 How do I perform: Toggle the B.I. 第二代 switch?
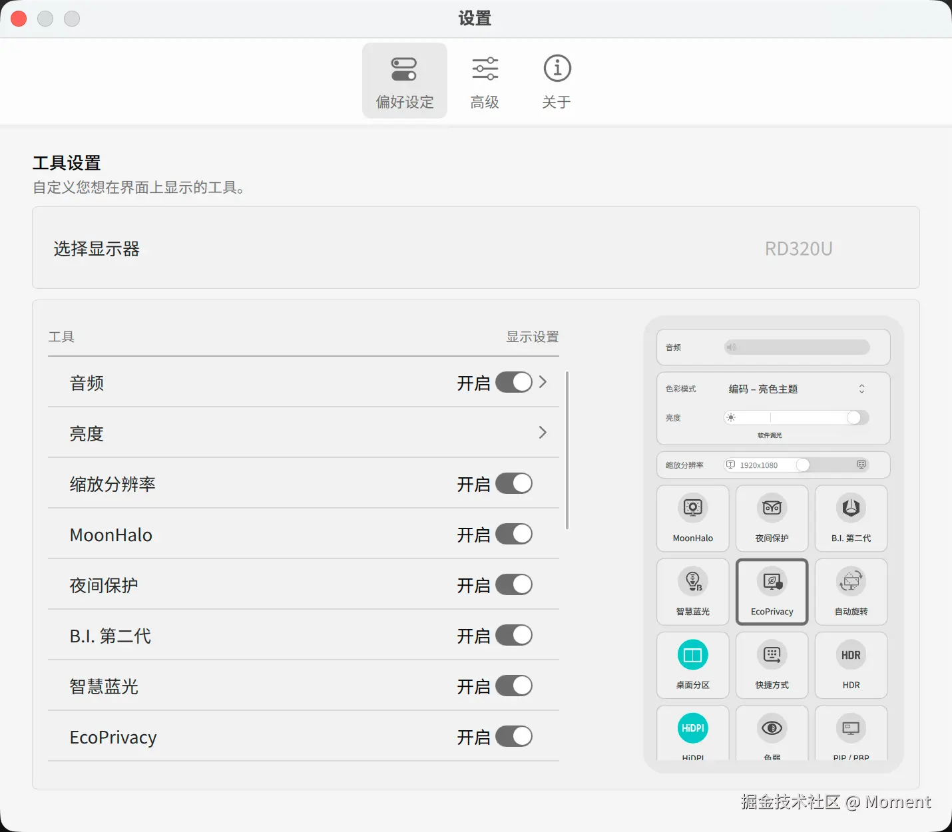514,635
